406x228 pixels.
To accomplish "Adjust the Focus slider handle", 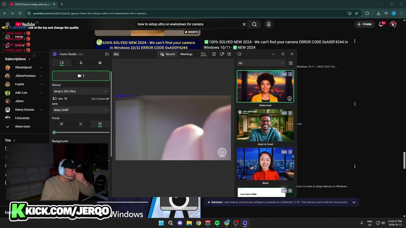I will tap(54, 132).
